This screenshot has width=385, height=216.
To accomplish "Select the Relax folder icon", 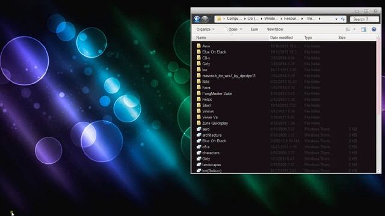I will 199,99.
